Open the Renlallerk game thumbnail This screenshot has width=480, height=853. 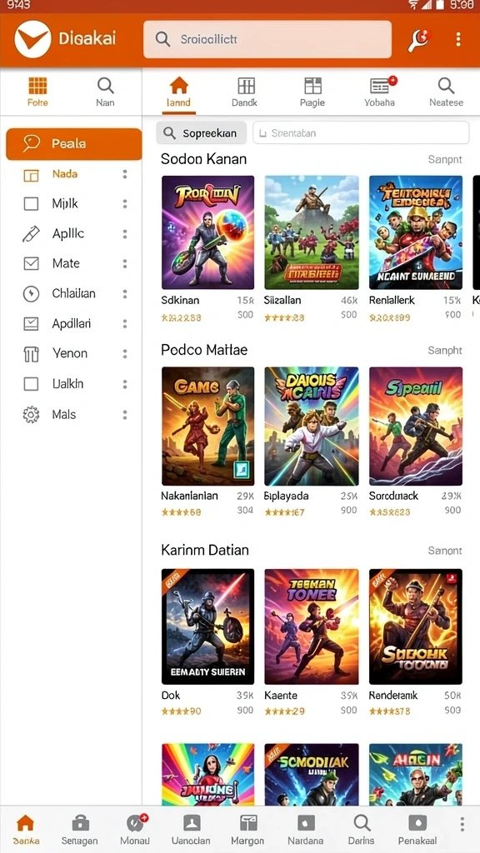416,232
